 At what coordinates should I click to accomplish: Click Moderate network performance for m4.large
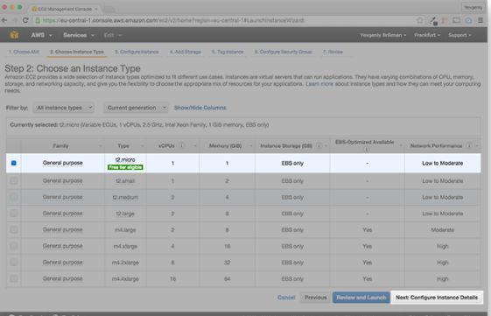(x=443, y=230)
